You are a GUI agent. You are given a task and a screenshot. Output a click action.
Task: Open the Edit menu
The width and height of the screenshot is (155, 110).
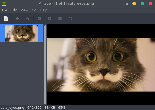(14, 10)
